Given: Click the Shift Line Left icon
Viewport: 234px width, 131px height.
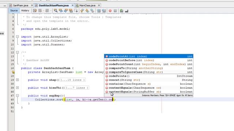Looking at the screenshot, I should (x=99, y=11).
